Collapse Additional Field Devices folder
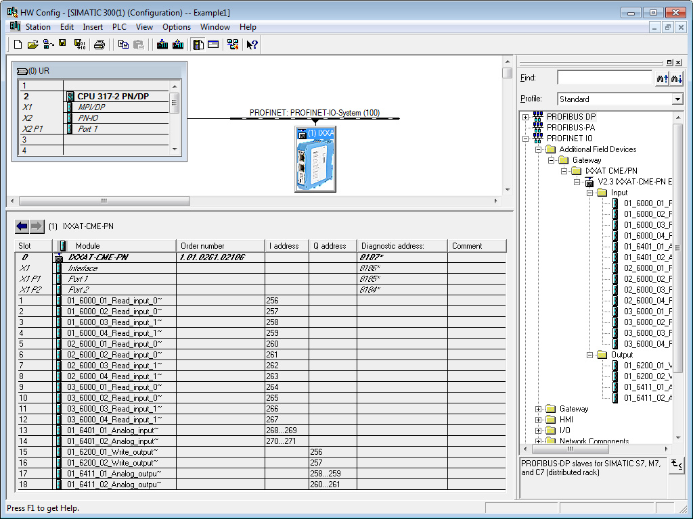Screen dimensions: 693x519 [x=538, y=149]
